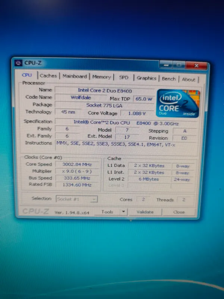Viewport: 224px width, 299px height.
Task: View the About tab
Action: [189, 79]
